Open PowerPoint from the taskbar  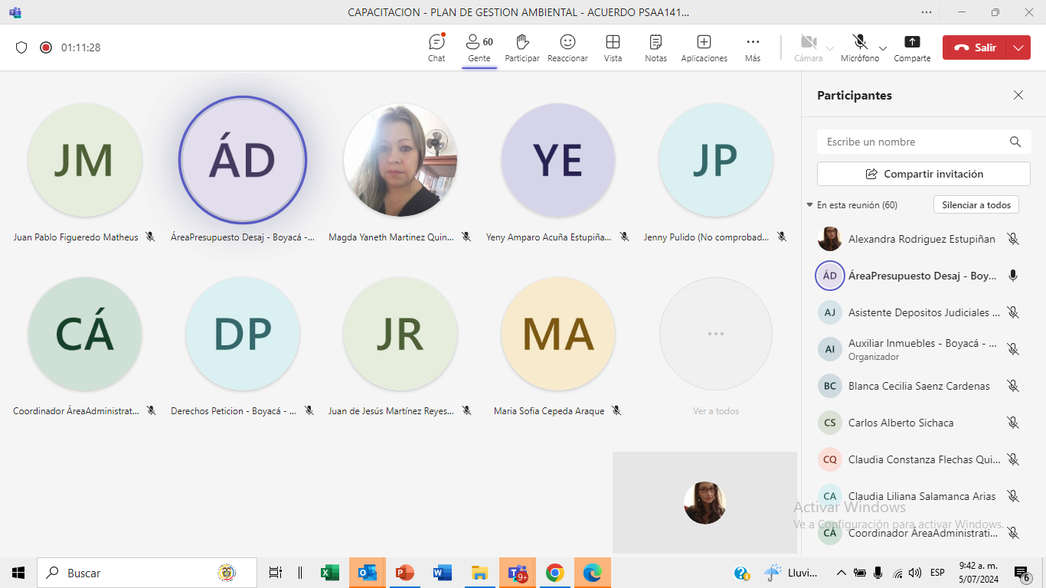pos(405,573)
